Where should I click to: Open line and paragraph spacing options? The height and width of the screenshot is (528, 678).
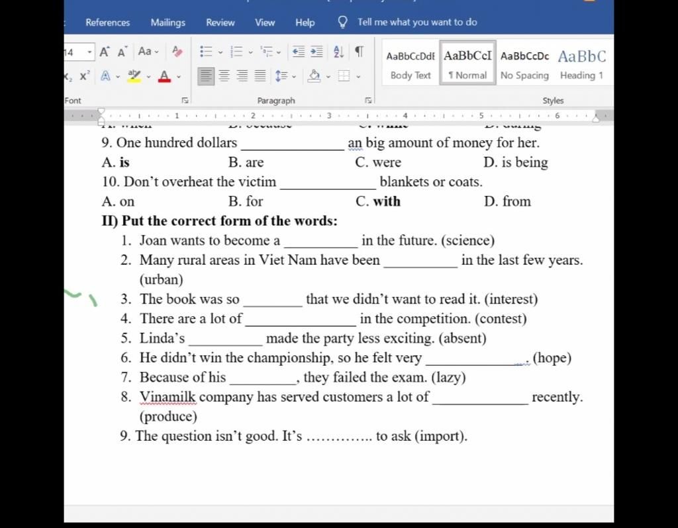click(x=281, y=76)
